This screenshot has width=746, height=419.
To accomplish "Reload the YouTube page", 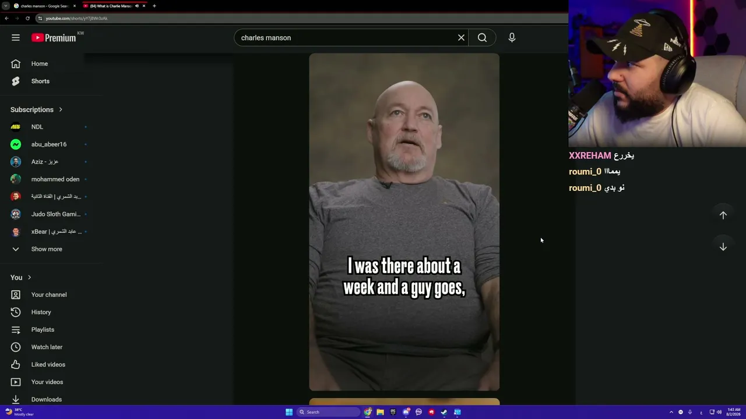I will (27, 18).
